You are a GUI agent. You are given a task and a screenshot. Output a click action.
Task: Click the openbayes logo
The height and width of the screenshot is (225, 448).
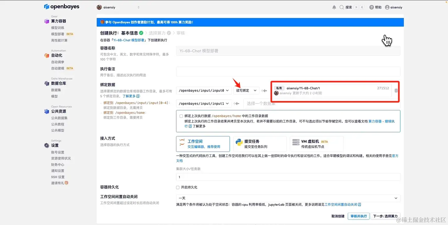tap(62, 7)
